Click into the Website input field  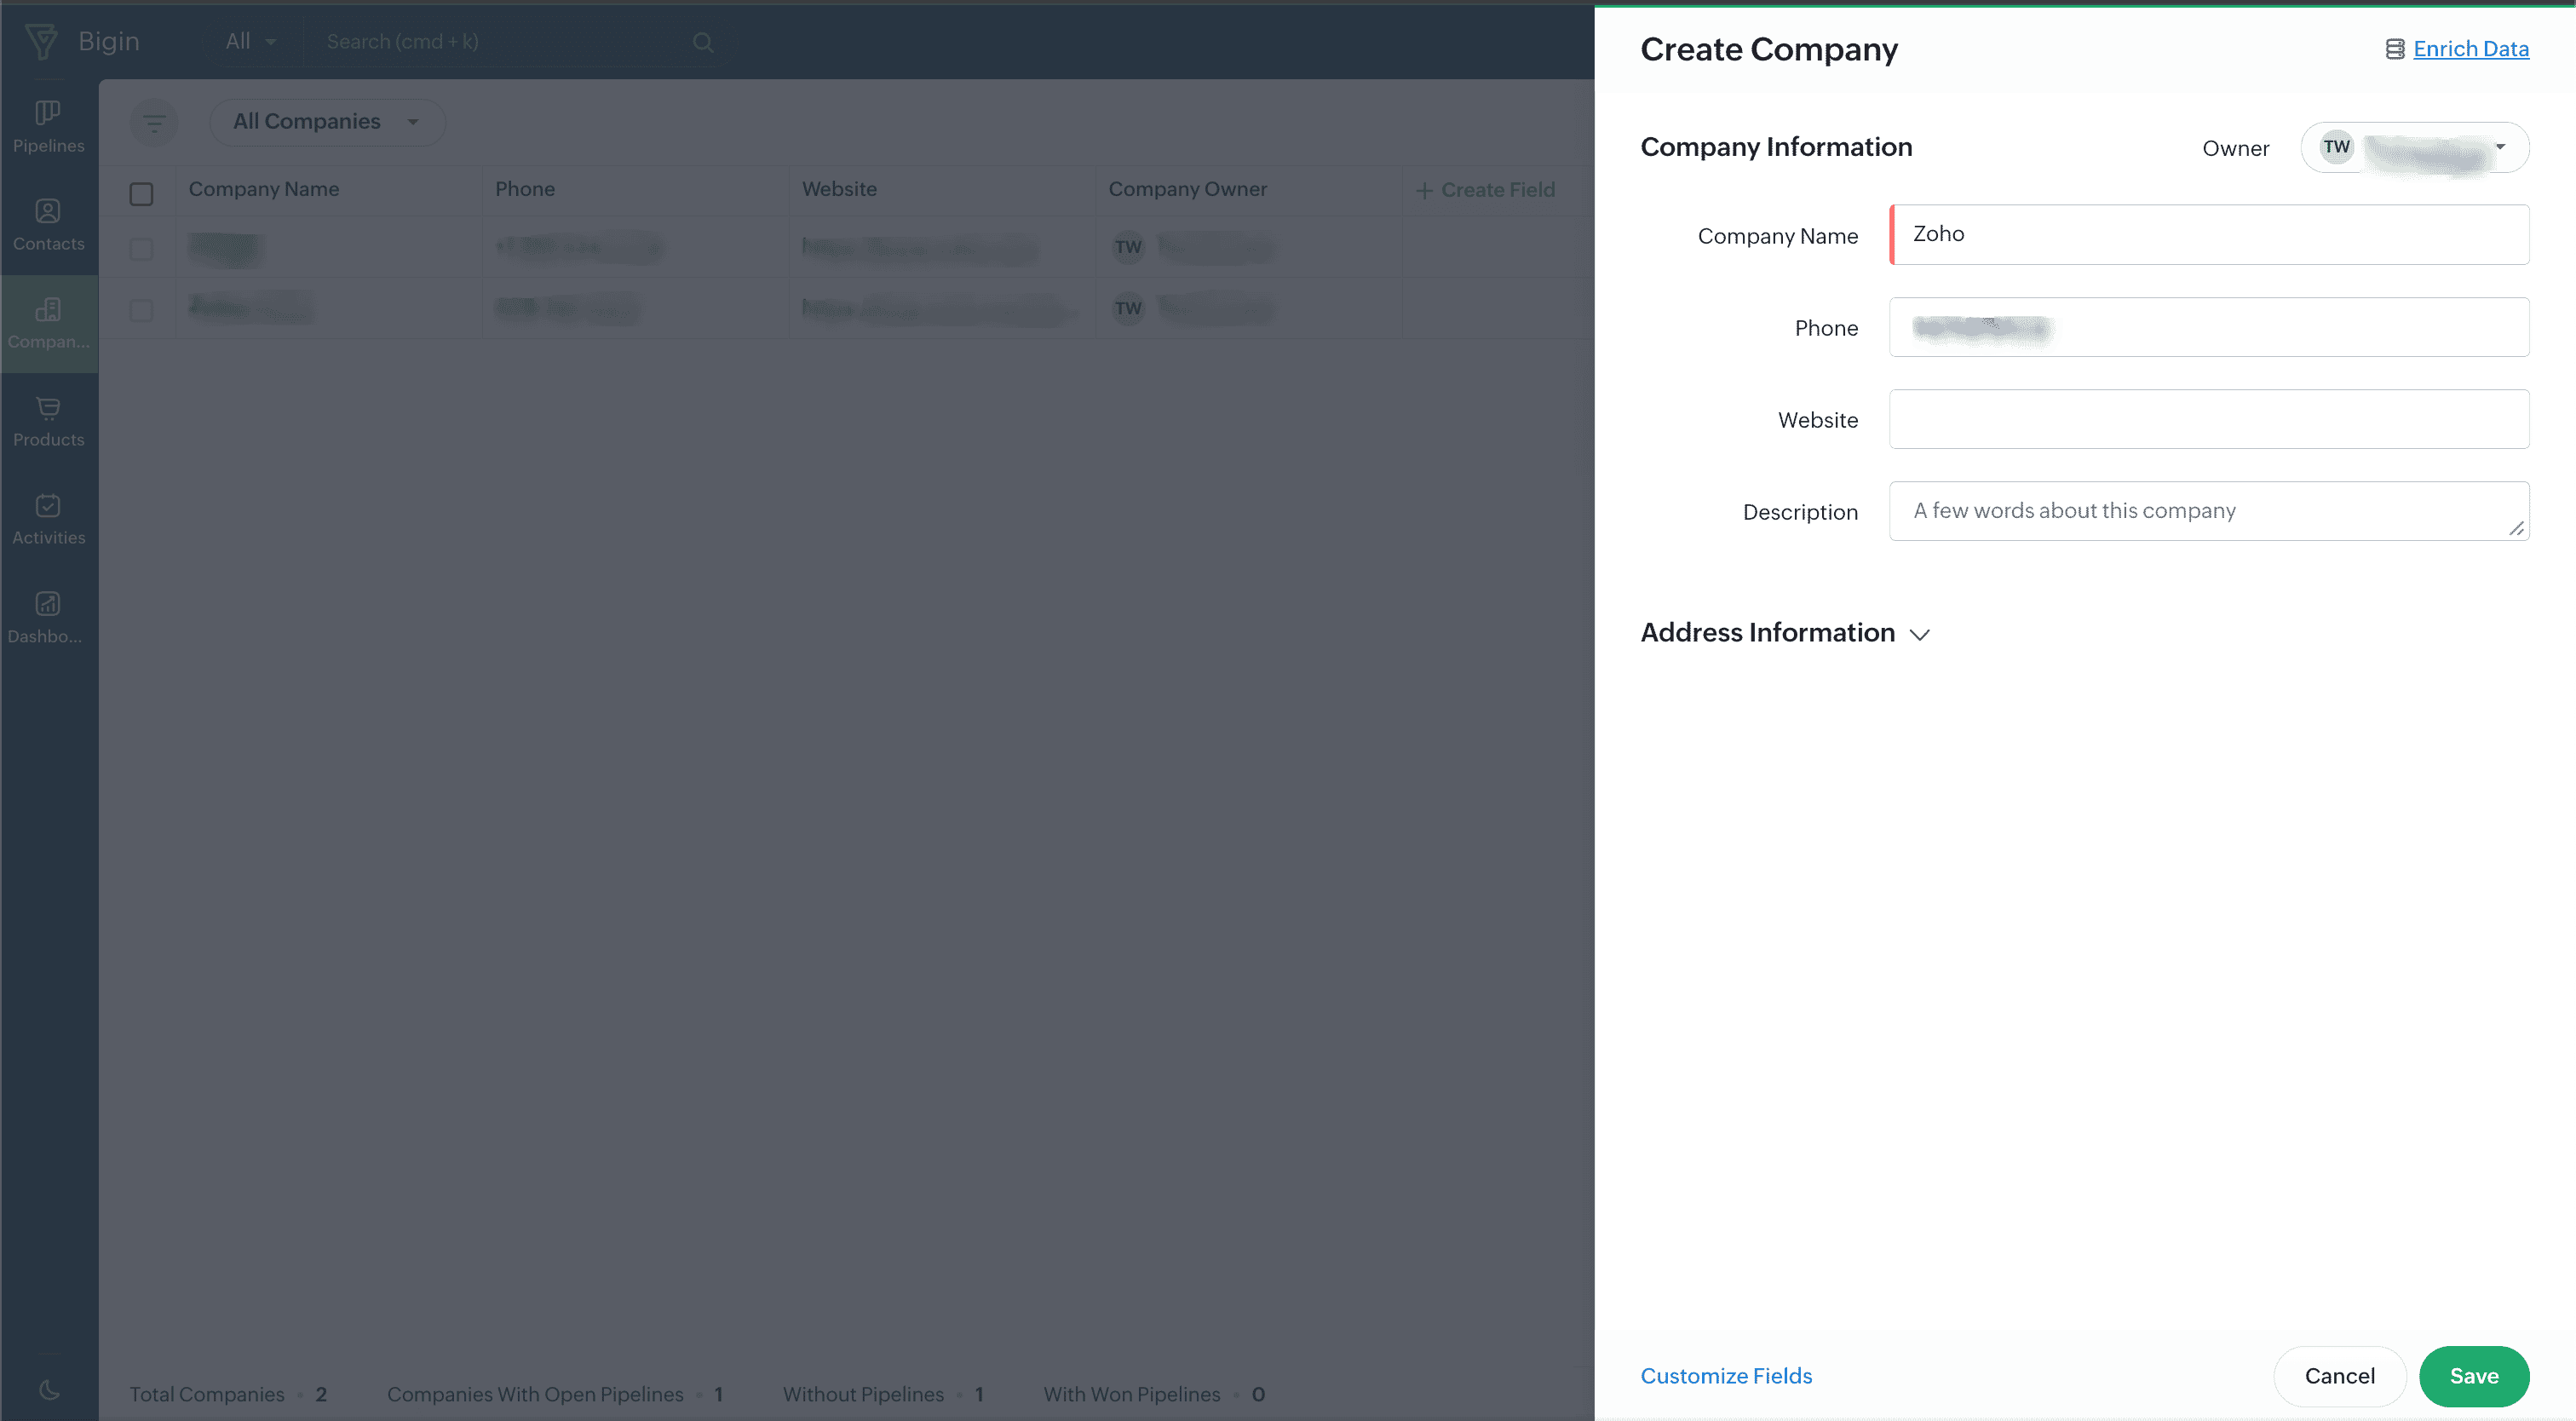pos(2208,419)
